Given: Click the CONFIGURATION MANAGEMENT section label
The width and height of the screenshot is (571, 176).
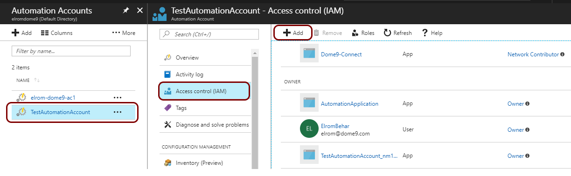Looking at the screenshot, I should [196, 147].
